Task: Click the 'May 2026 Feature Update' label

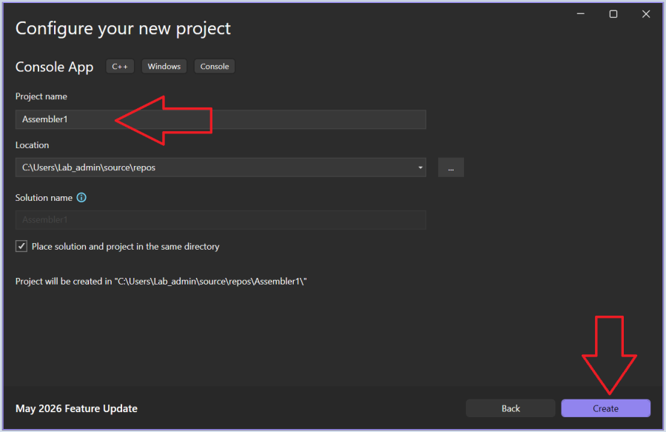Action: tap(76, 408)
